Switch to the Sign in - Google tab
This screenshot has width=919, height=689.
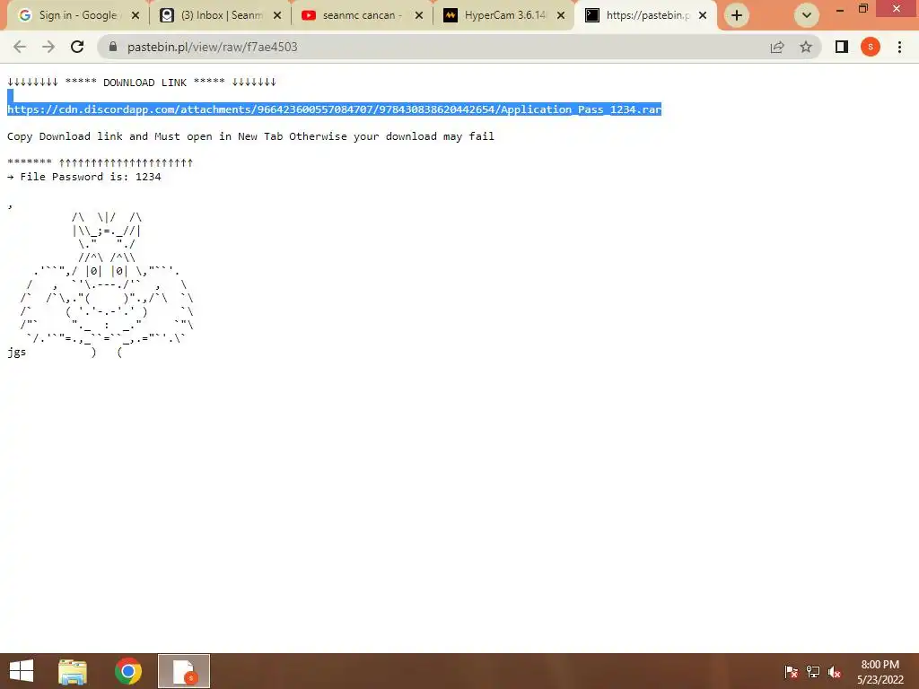pyautogui.click(x=76, y=15)
